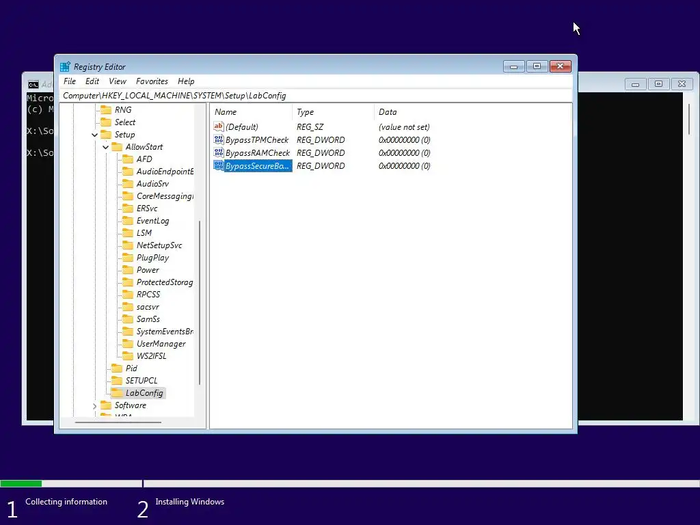700x525 pixels.
Task: Click the sacsvr folder icon
Action: pyautogui.click(x=128, y=307)
